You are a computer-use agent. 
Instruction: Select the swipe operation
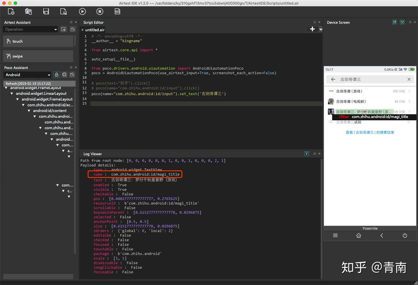[x=38, y=56]
